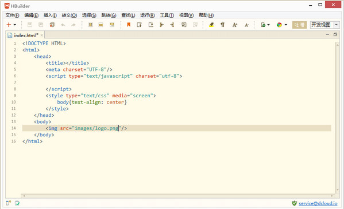Click the Save All toolbar icon

point(41,25)
